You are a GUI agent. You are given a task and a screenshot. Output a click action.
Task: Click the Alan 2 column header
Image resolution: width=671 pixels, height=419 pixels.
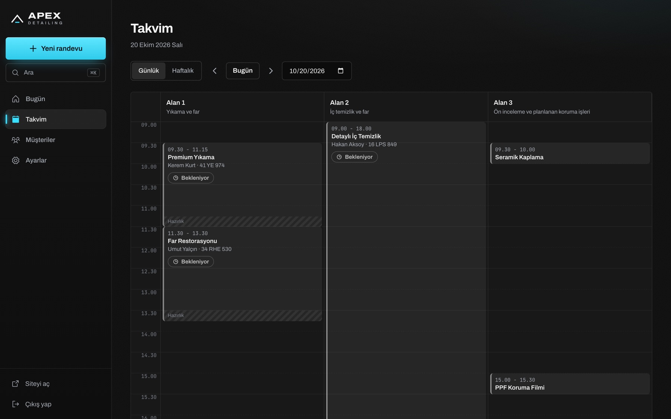pos(406,107)
